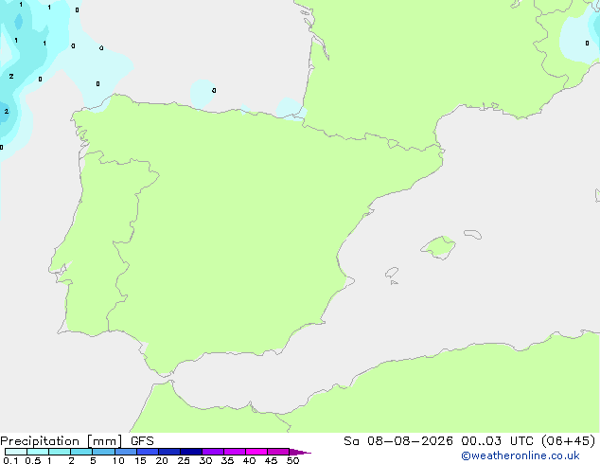
Task: Click the "(06+45)" forecast run text
Action: (x=568, y=441)
